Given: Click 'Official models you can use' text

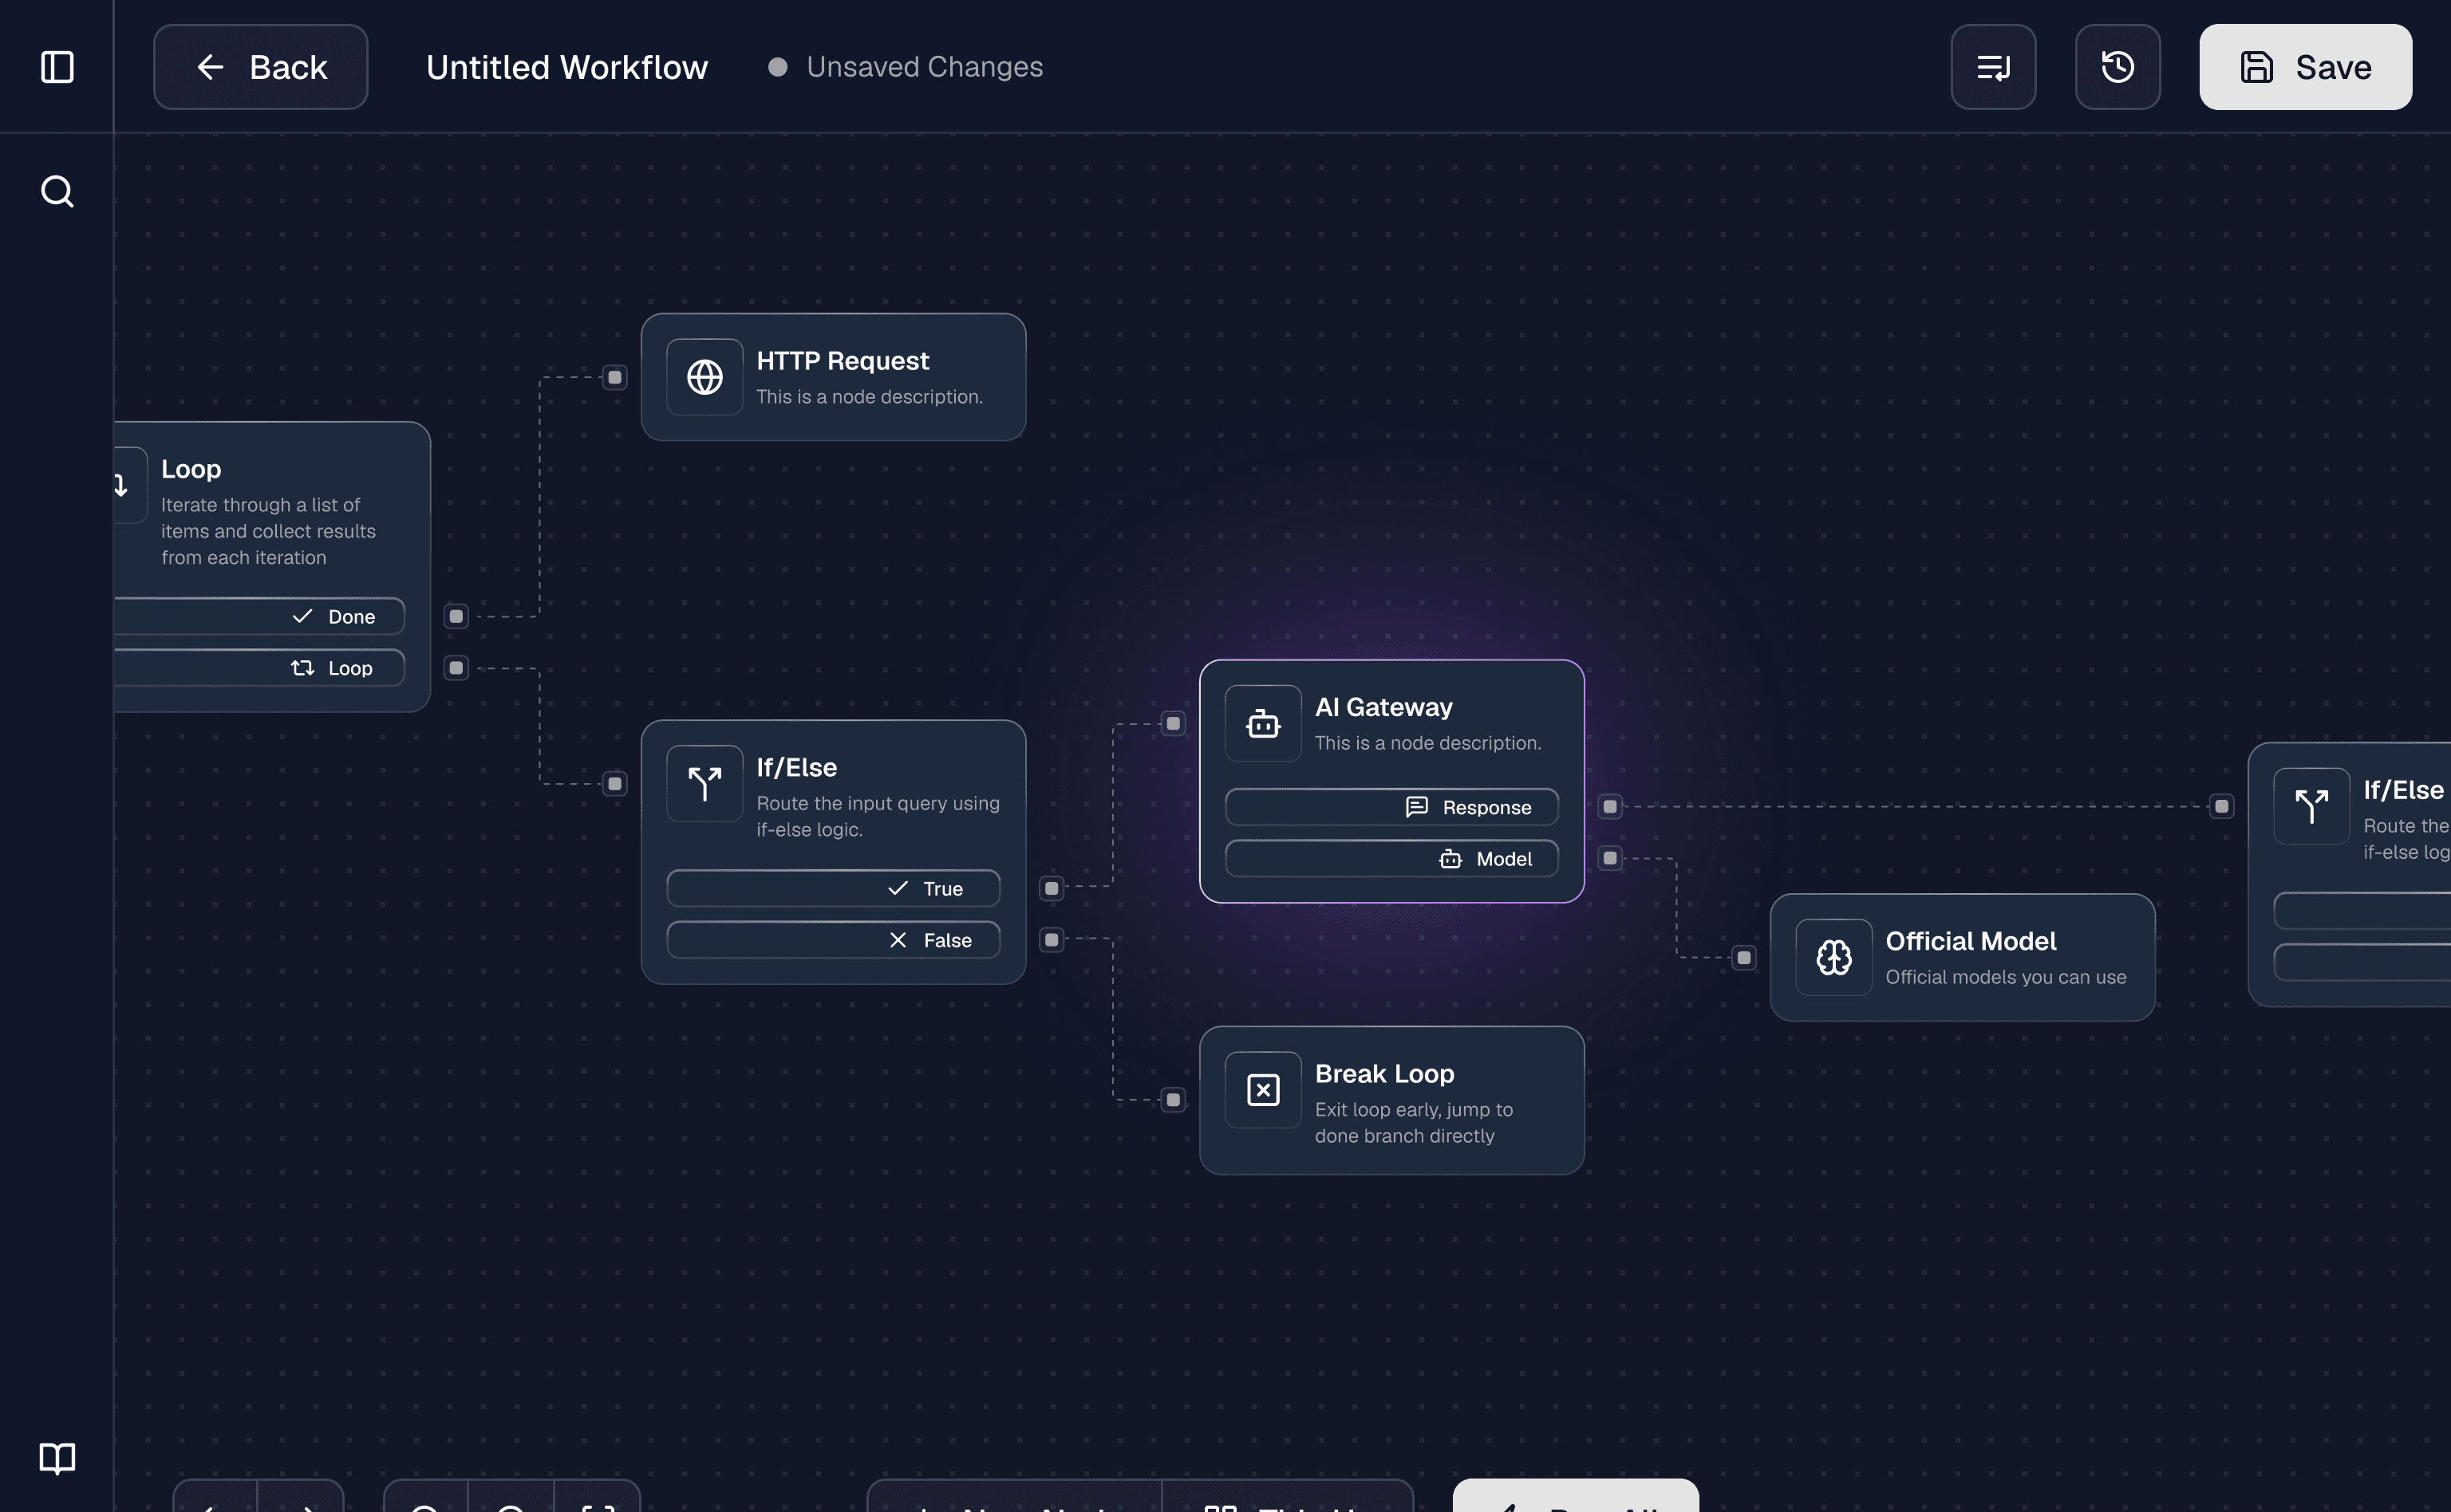Looking at the screenshot, I should 2006,977.
